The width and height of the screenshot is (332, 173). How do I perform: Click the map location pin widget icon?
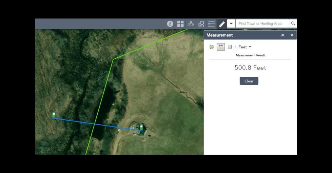coord(191,24)
